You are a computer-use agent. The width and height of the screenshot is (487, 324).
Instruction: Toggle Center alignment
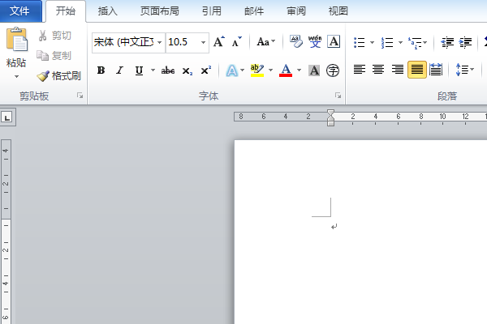coord(378,70)
